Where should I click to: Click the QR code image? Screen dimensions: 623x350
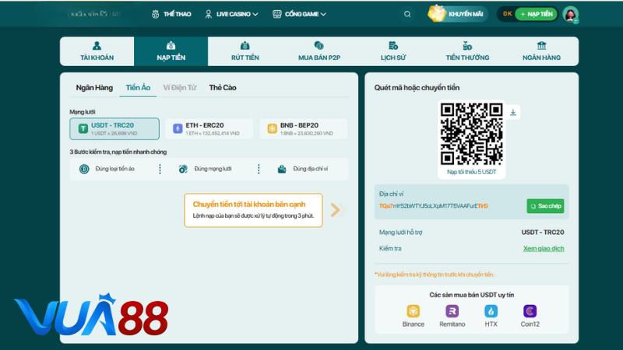tap(472, 133)
